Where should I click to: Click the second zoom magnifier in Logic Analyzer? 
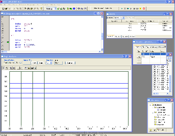pos(14,68)
